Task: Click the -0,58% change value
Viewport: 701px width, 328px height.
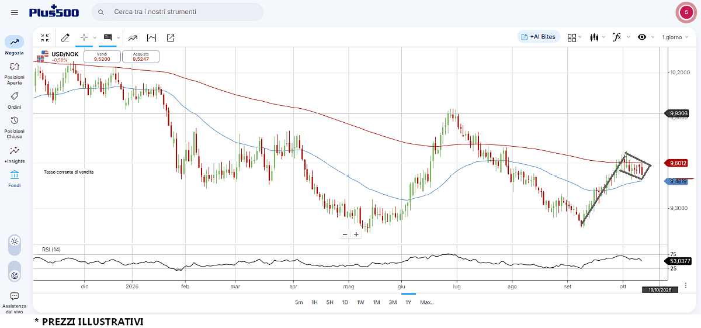Action: click(x=60, y=60)
